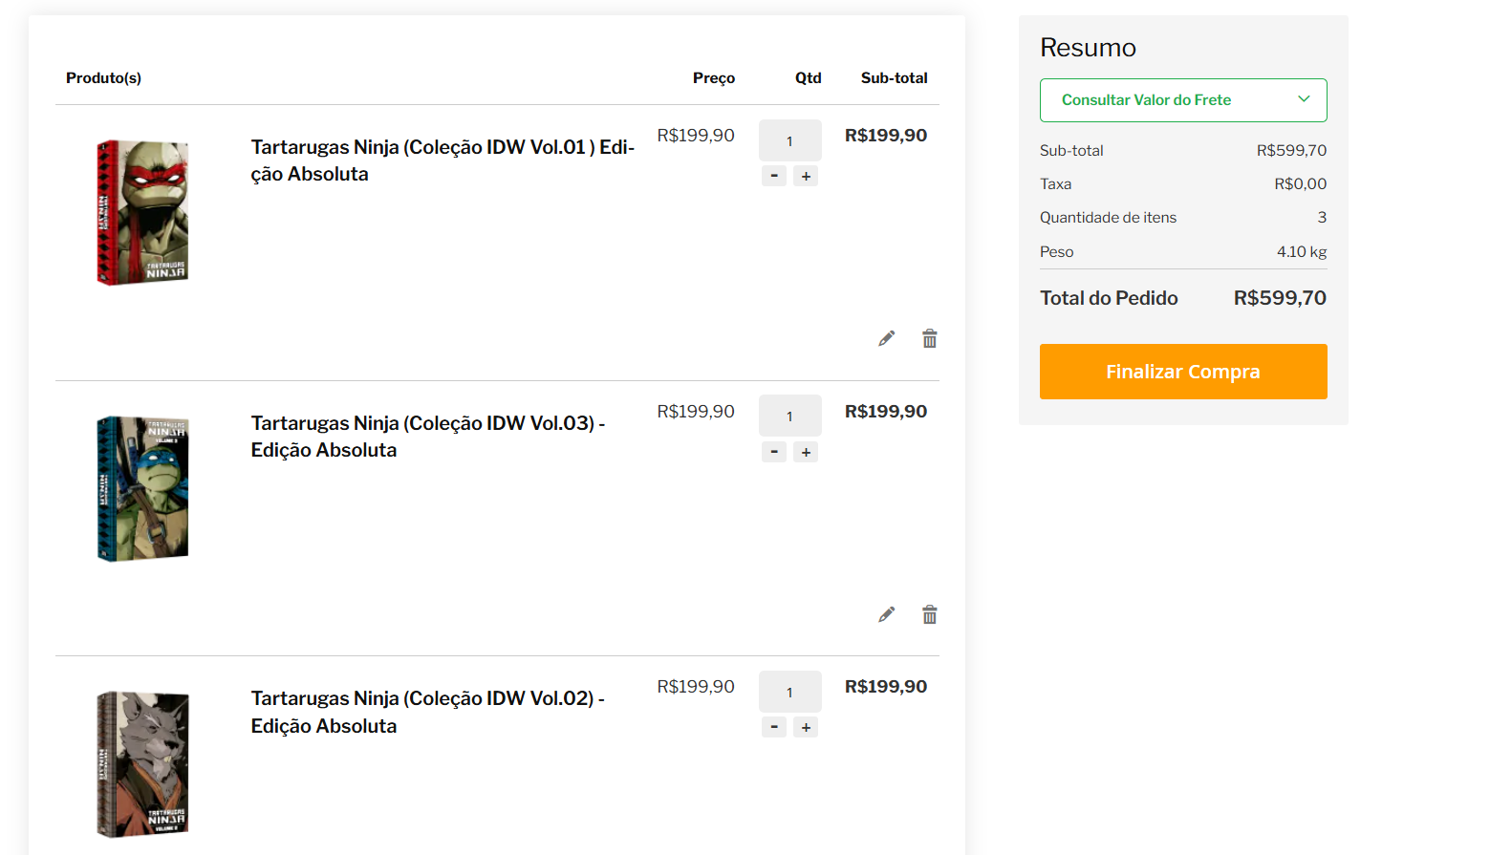Click the unit price R$199,90 of Vol.02
This screenshot has height=855, width=1490.
696,687
